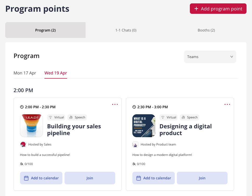The width and height of the screenshot is (252, 196).
Task: Open the LEADS funnel thumbnail image
Action: 31,126
